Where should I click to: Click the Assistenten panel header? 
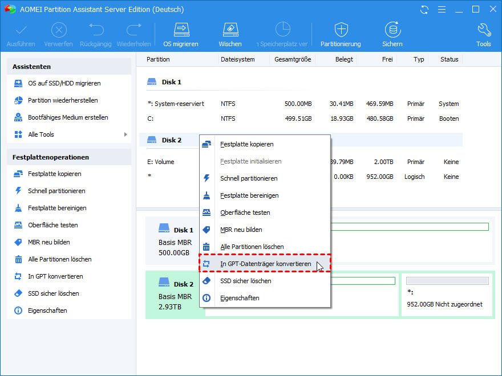[x=69, y=67]
